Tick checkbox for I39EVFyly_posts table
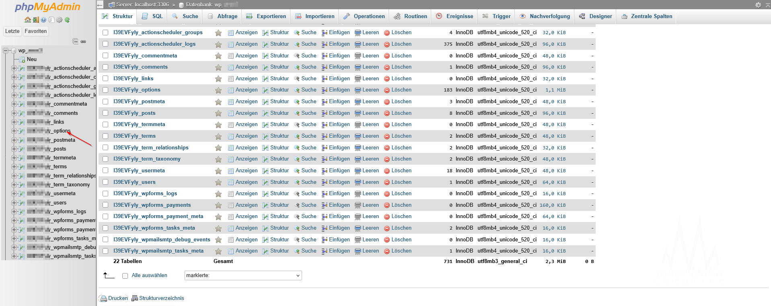 [105, 113]
